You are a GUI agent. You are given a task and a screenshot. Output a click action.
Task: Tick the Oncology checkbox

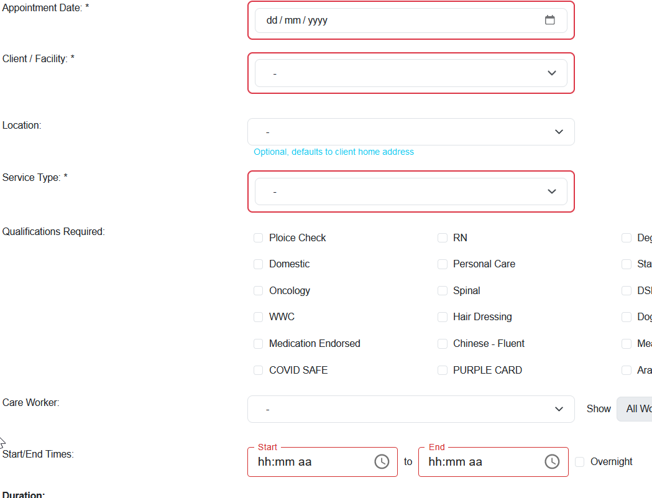coord(259,290)
